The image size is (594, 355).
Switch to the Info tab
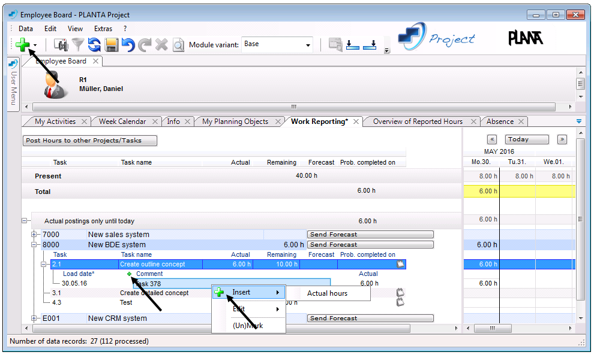click(173, 122)
